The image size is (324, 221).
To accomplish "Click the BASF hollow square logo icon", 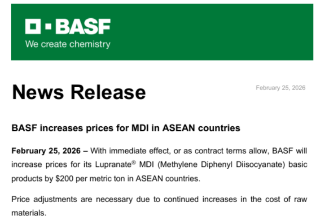I will coord(34,27).
